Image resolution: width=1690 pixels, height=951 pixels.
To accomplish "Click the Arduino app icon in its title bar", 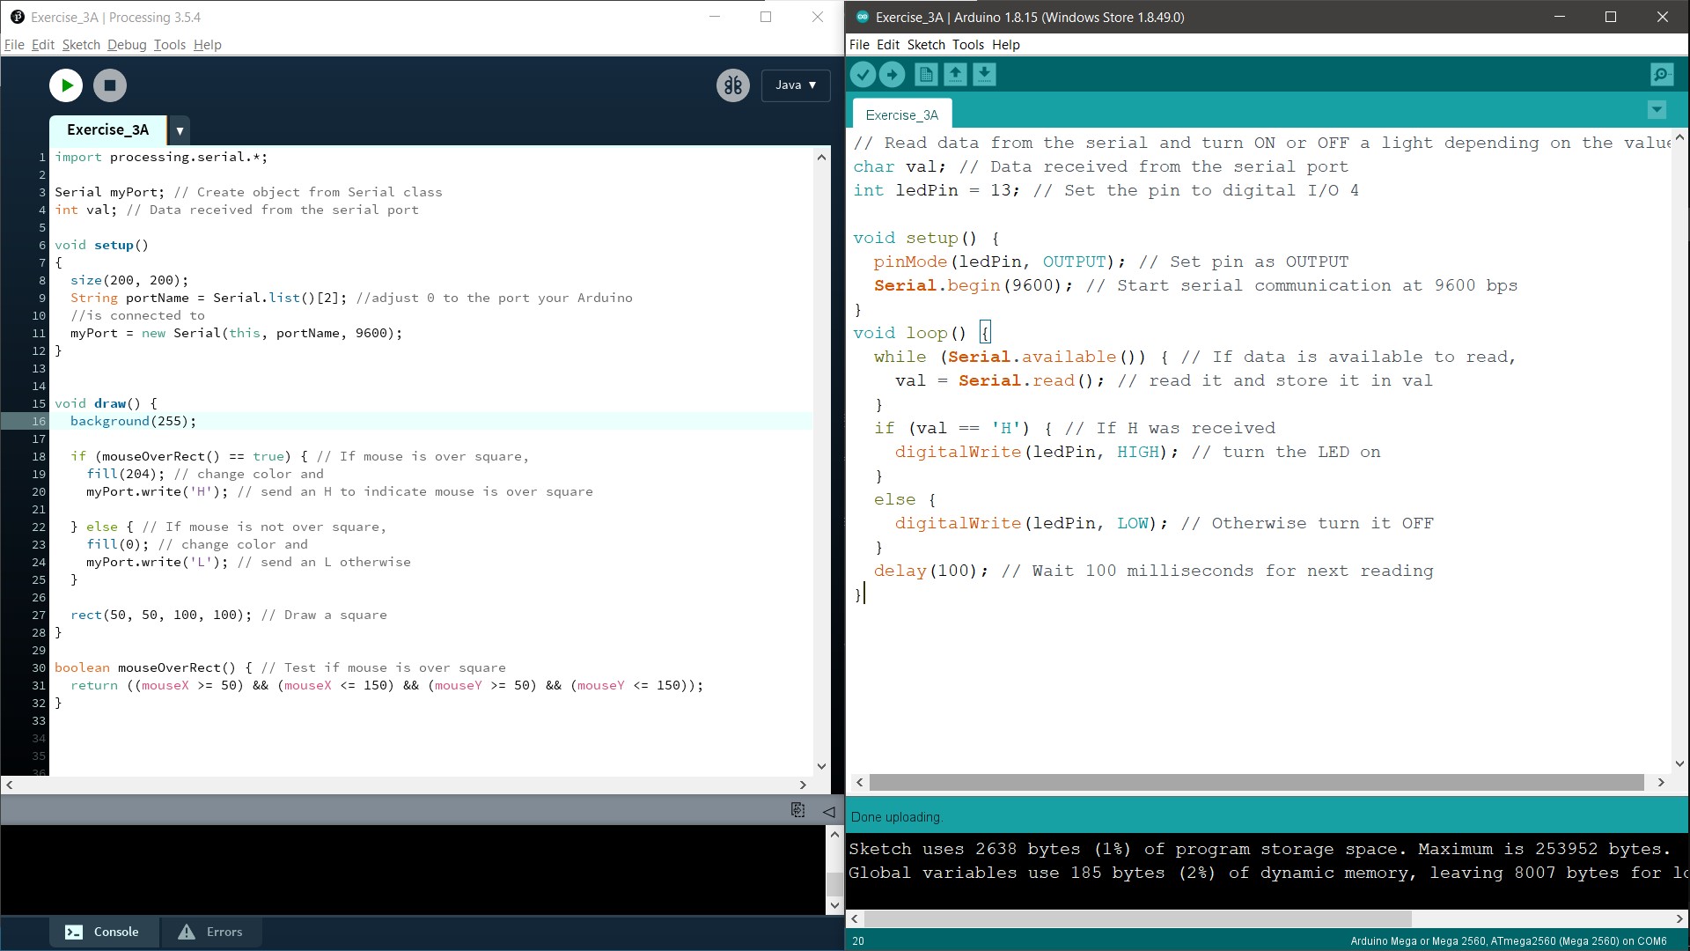I will pos(862,17).
